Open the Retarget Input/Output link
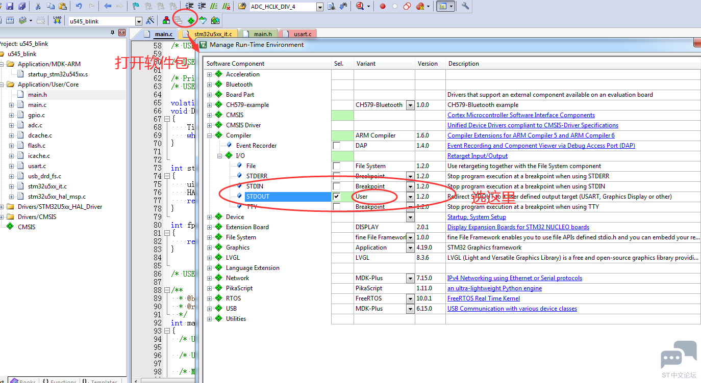This screenshot has width=701, height=383. (x=478, y=156)
